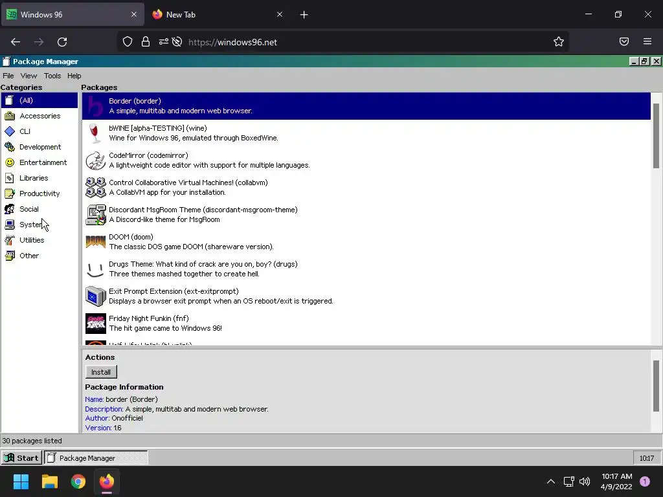Pick the System computer icon
663x497 pixels.
pos(10,225)
